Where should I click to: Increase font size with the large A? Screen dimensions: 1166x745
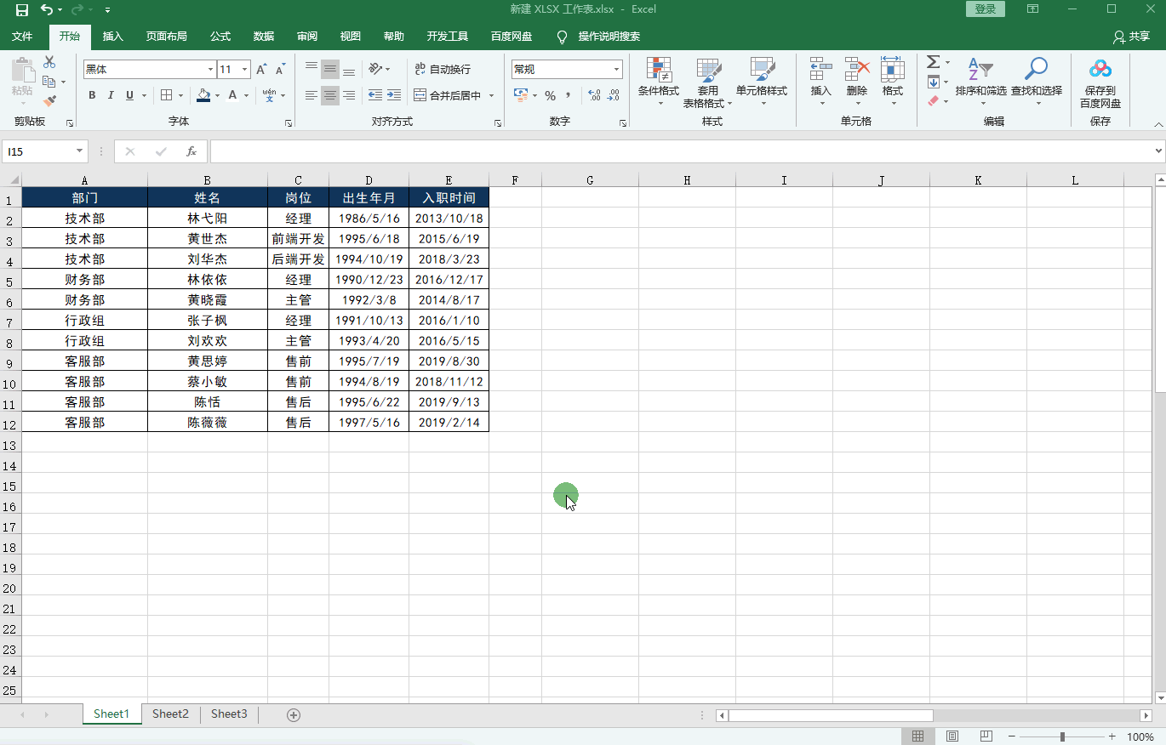[x=261, y=70]
